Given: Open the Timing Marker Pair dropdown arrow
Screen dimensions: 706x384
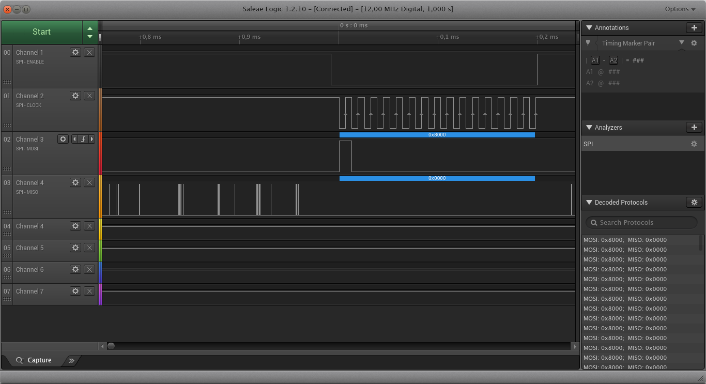Looking at the screenshot, I should 681,42.
